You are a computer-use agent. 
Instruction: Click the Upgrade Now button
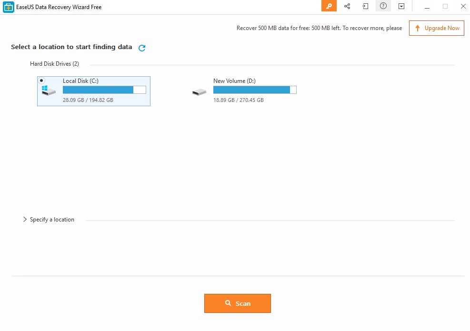pos(436,28)
